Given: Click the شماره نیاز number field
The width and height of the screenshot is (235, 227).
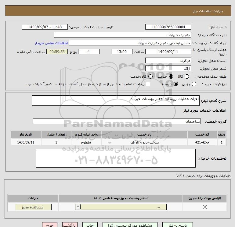Looking at the screenshot, I should pos(168,27).
